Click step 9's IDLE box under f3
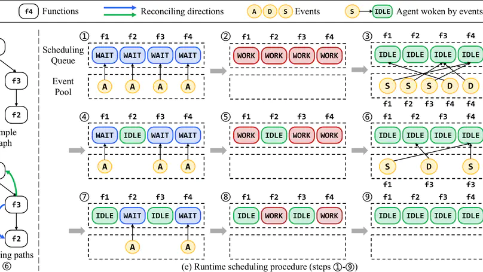This screenshot has height=272, width=483. pyautogui.click(x=443, y=216)
